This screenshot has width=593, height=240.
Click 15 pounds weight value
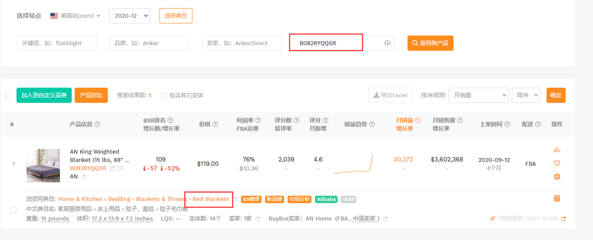(55, 219)
